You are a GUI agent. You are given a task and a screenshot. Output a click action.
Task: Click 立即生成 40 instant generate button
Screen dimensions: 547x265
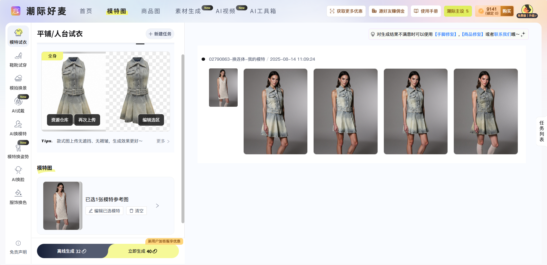pyautogui.click(x=143, y=251)
